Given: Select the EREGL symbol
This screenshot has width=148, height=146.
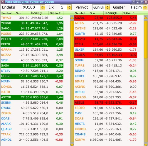Looking at the screenshot, I should click(x=6, y=44).
